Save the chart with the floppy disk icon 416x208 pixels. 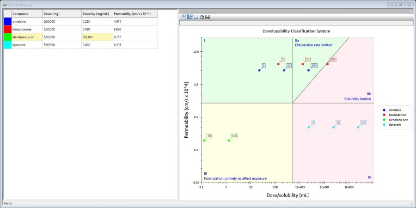point(208,17)
